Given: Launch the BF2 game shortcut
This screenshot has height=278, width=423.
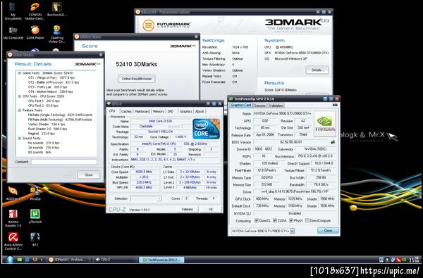Looking at the screenshot, I should point(35,239).
